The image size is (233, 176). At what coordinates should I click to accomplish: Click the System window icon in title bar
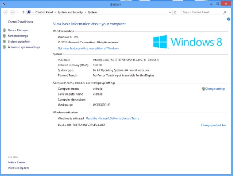(4, 4)
